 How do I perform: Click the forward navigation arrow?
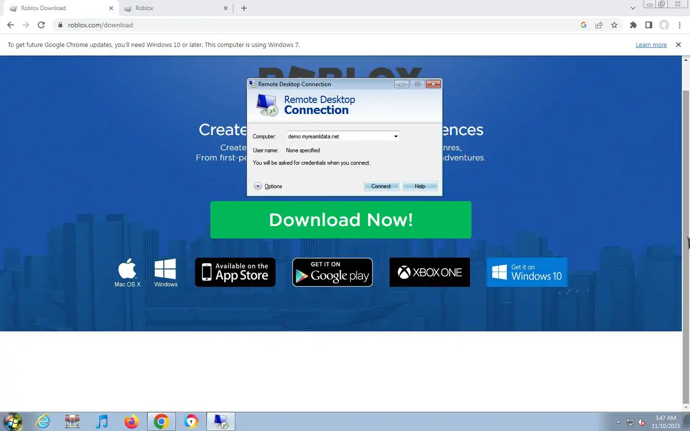26,25
